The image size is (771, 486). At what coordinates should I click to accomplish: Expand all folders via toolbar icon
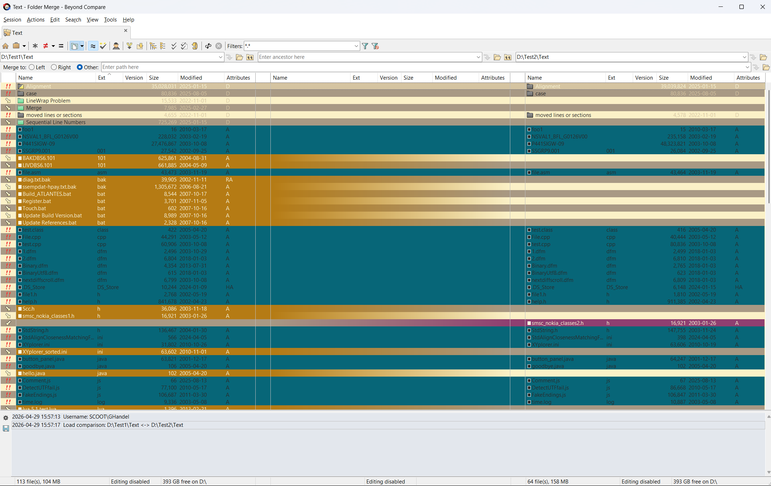(153, 46)
